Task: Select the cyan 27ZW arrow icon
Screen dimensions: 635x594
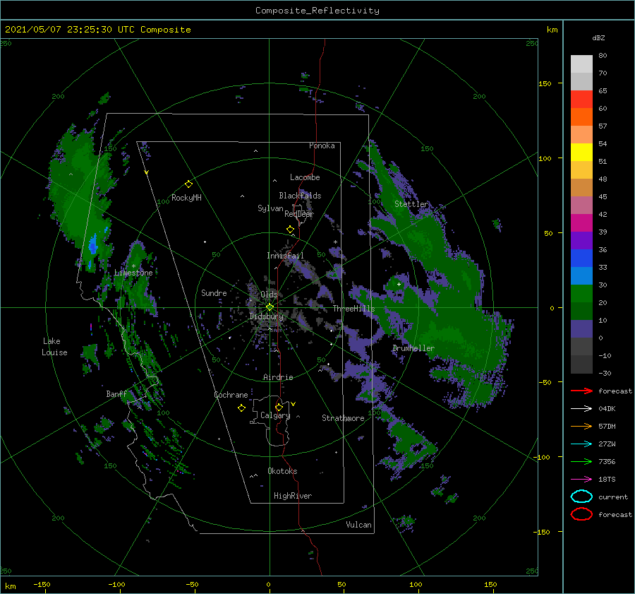Action: (581, 444)
